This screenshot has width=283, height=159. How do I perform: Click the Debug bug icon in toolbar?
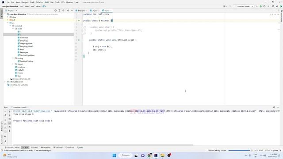click(260, 6)
